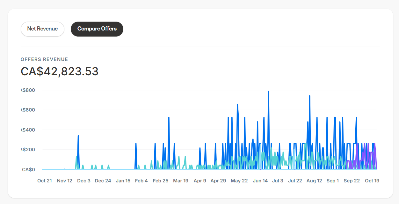Click the Jul 22 date label
Image resolution: width=399 pixels, height=204 pixels.
(295, 181)
